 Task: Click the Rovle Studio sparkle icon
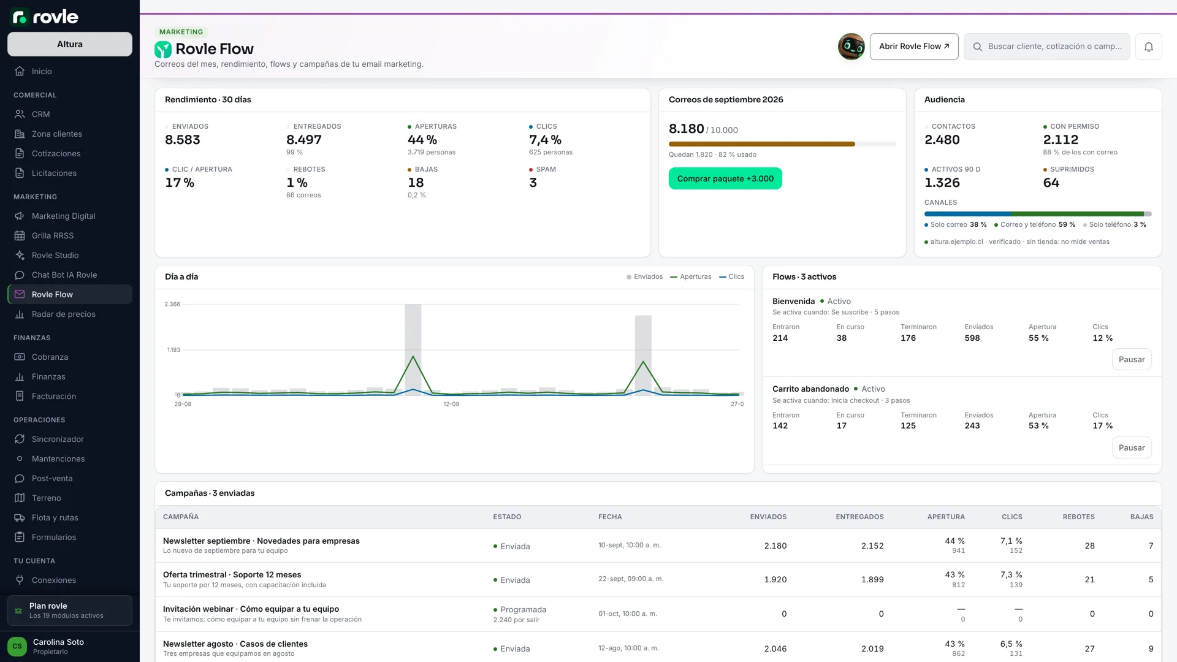[20, 255]
